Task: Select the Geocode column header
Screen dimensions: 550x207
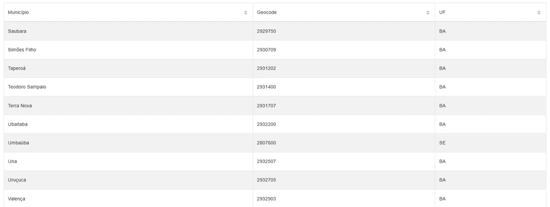Action: (344, 12)
